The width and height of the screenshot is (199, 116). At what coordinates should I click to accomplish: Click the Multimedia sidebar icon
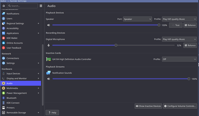3,88
